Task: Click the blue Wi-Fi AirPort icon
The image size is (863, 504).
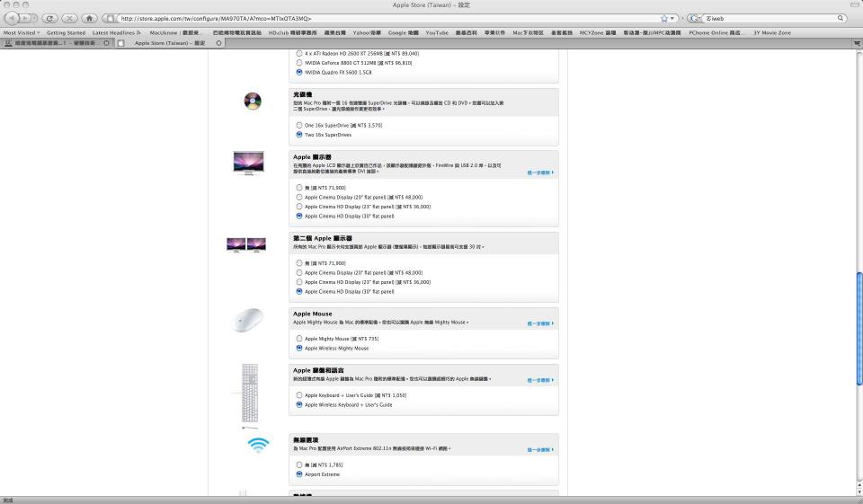Action: coord(258,445)
